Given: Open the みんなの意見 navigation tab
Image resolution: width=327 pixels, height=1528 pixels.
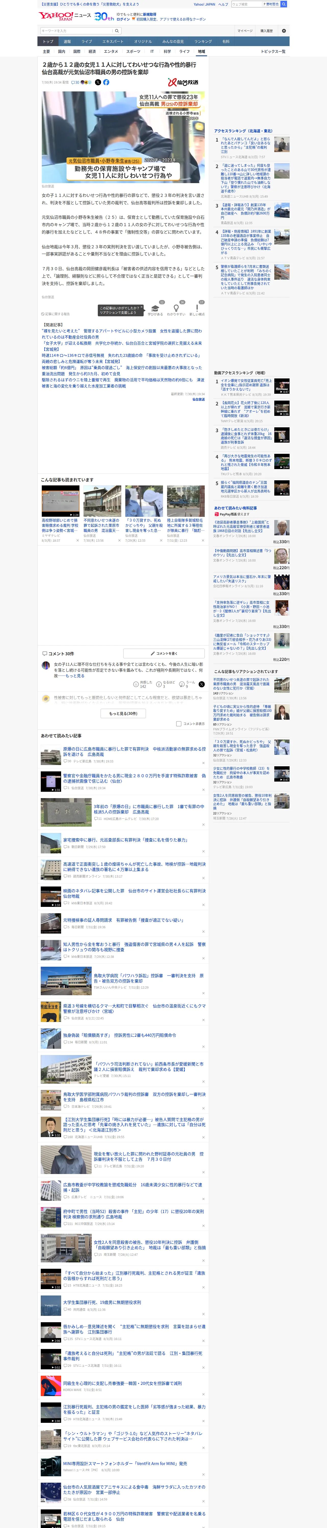Looking at the screenshot, I should [173, 42].
